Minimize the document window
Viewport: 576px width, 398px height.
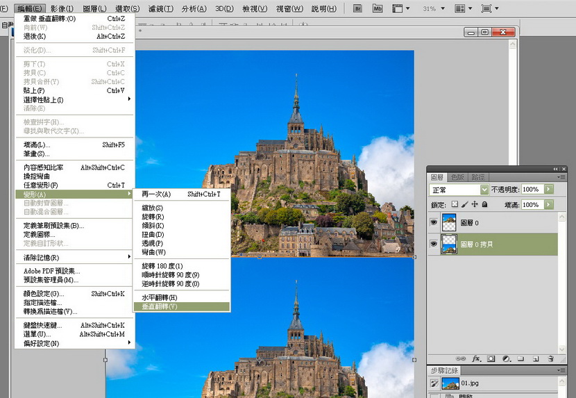pyautogui.click(x=471, y=33)
